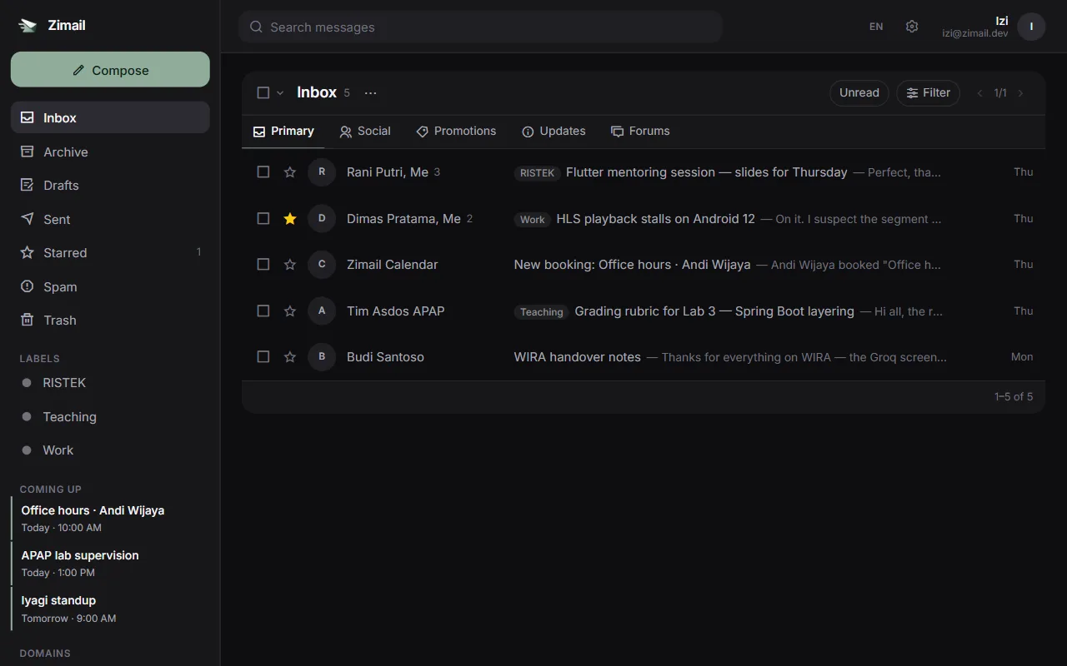Star the Budi Santoso message
Viewport: 1067px width, 666px height.
tap(290, 357)
